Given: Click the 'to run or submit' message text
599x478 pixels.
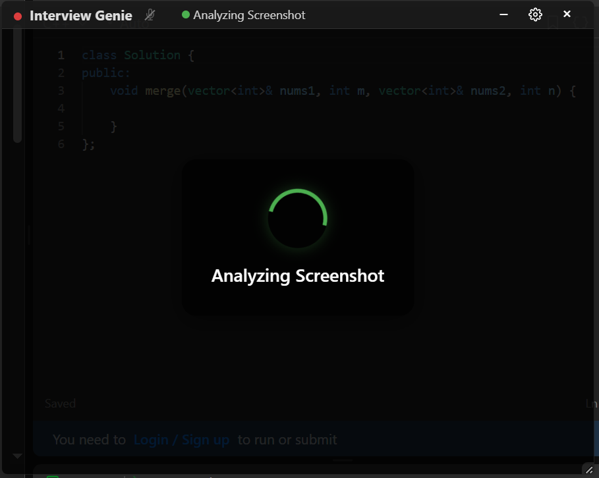Looking at the screenshot, I should pos(287,440).
